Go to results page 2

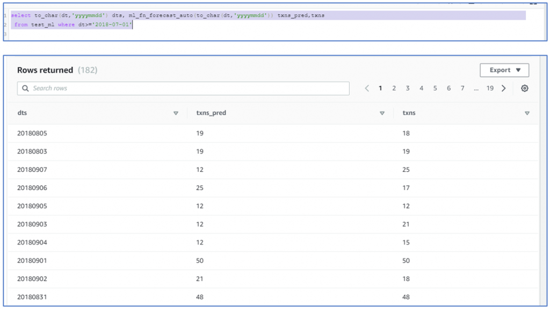coord(394,88)
